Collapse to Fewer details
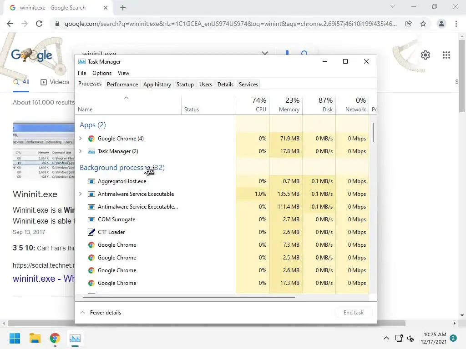Image resolution: width=466 pixels, height=349 pixels. (x=101, y=313)
